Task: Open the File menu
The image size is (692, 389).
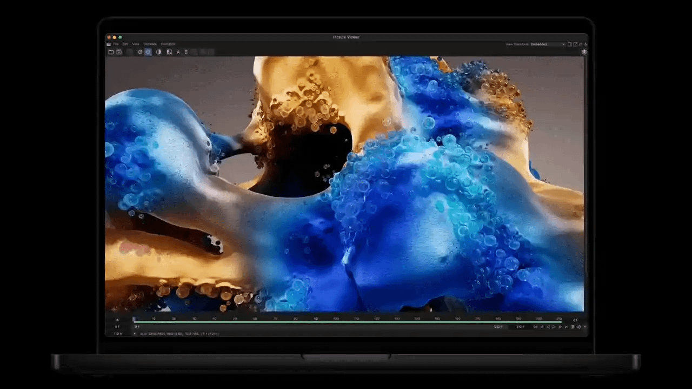Action: point(116,44)
